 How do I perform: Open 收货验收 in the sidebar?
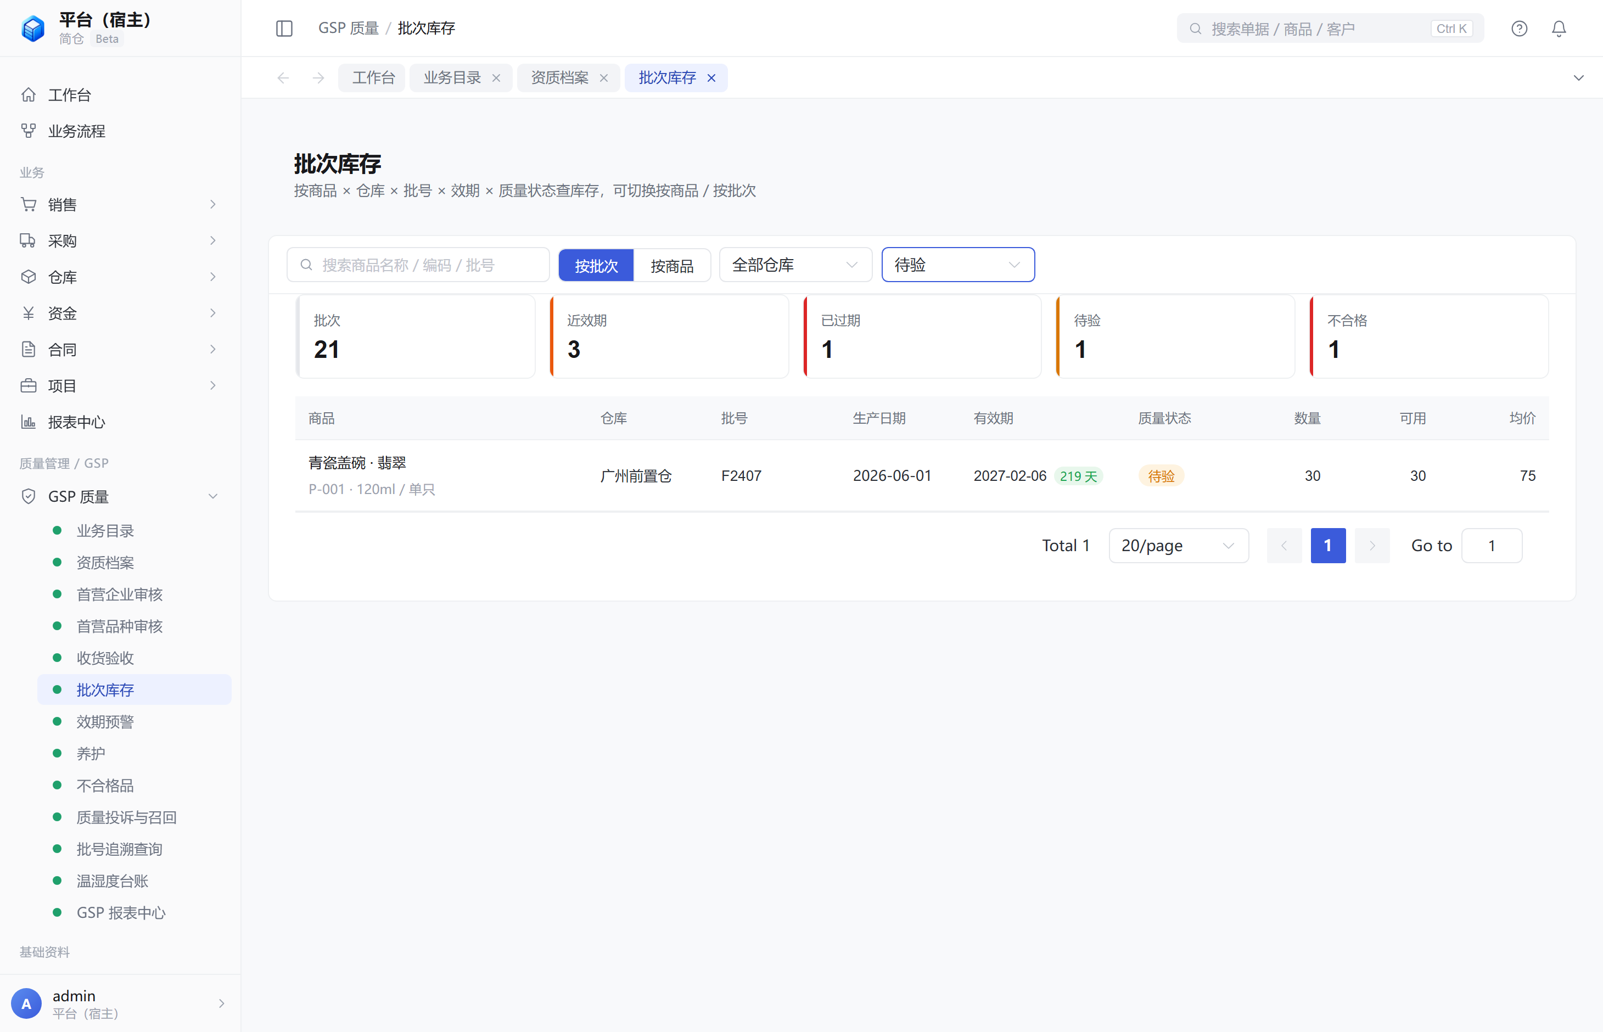(134, 658)
